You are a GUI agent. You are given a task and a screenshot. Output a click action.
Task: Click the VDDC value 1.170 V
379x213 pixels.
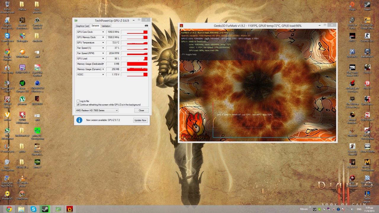pos(113,75)
